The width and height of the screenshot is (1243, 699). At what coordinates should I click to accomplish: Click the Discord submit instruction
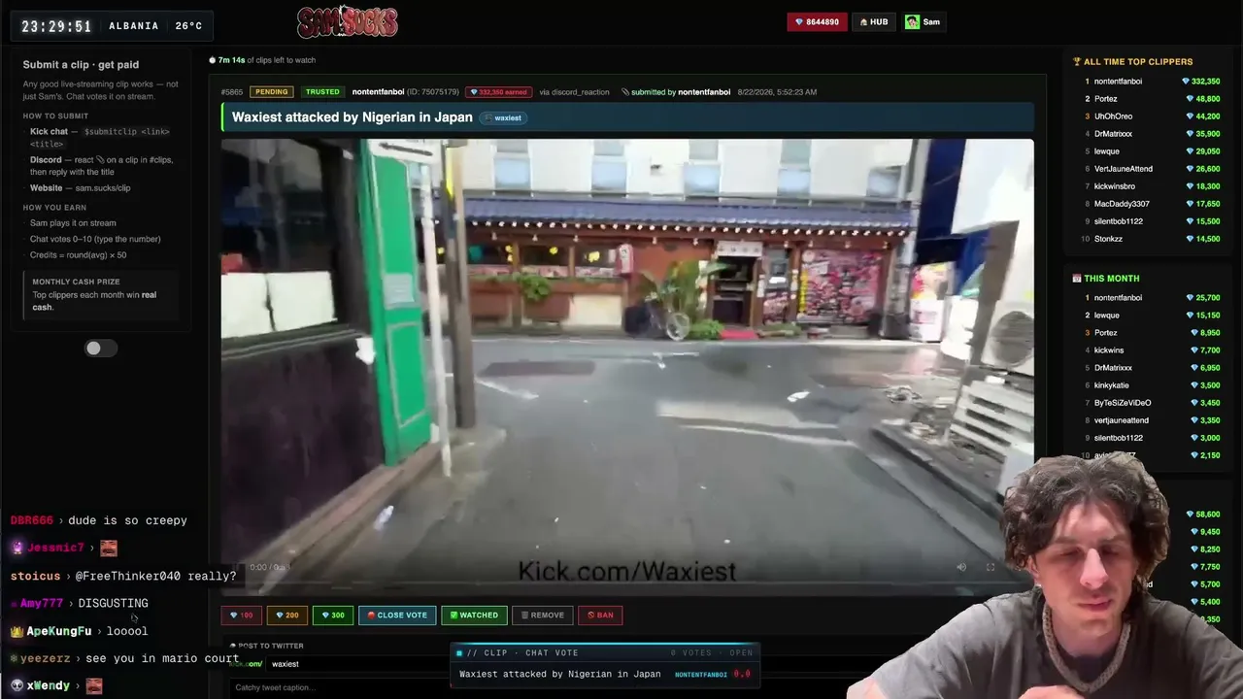(102, 165)
